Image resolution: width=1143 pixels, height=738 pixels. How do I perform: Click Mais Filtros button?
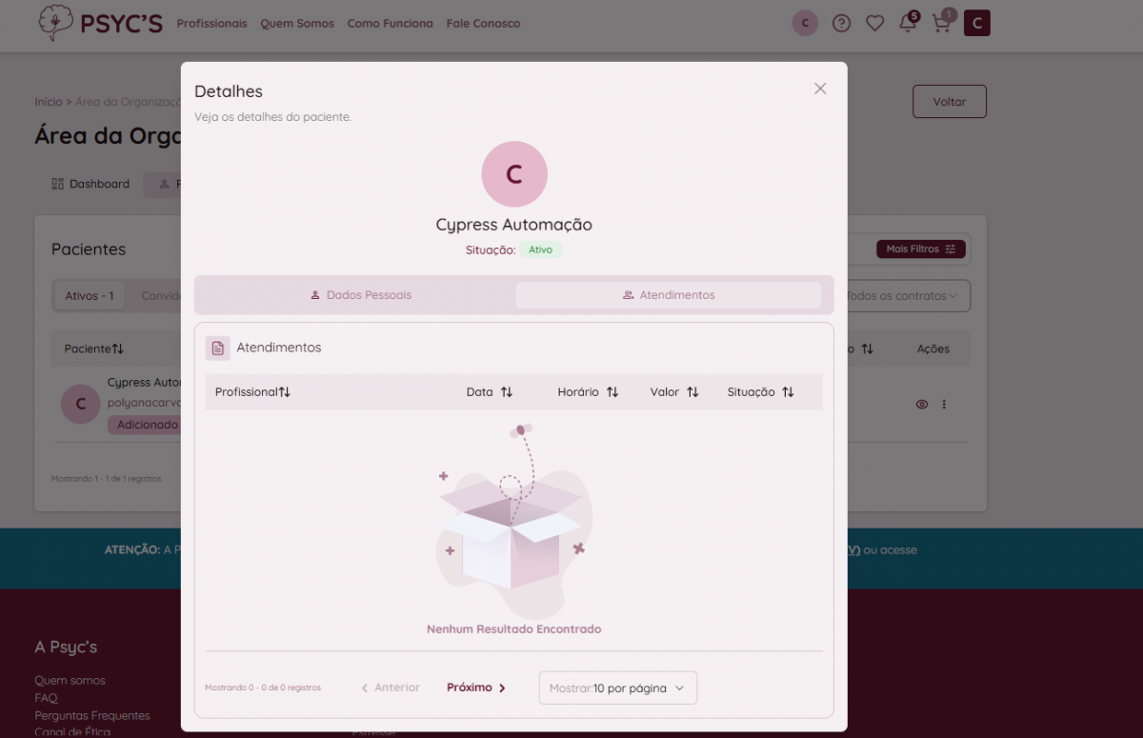921,249
